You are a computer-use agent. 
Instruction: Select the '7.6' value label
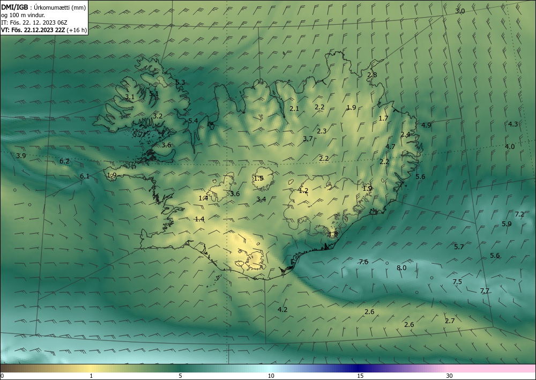pos(363,262)
